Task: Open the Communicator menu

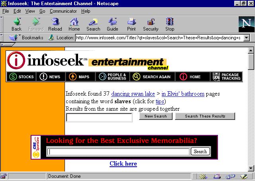Action: pyautogui.click(x=63, y=11)
